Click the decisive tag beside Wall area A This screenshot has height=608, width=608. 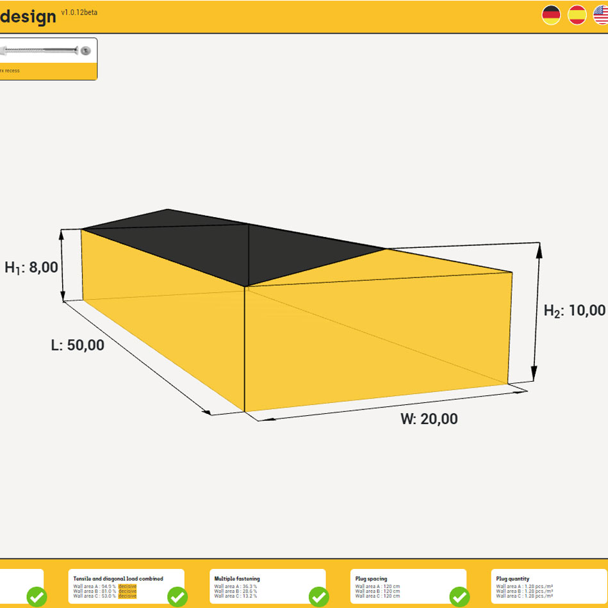click(127, 586)
